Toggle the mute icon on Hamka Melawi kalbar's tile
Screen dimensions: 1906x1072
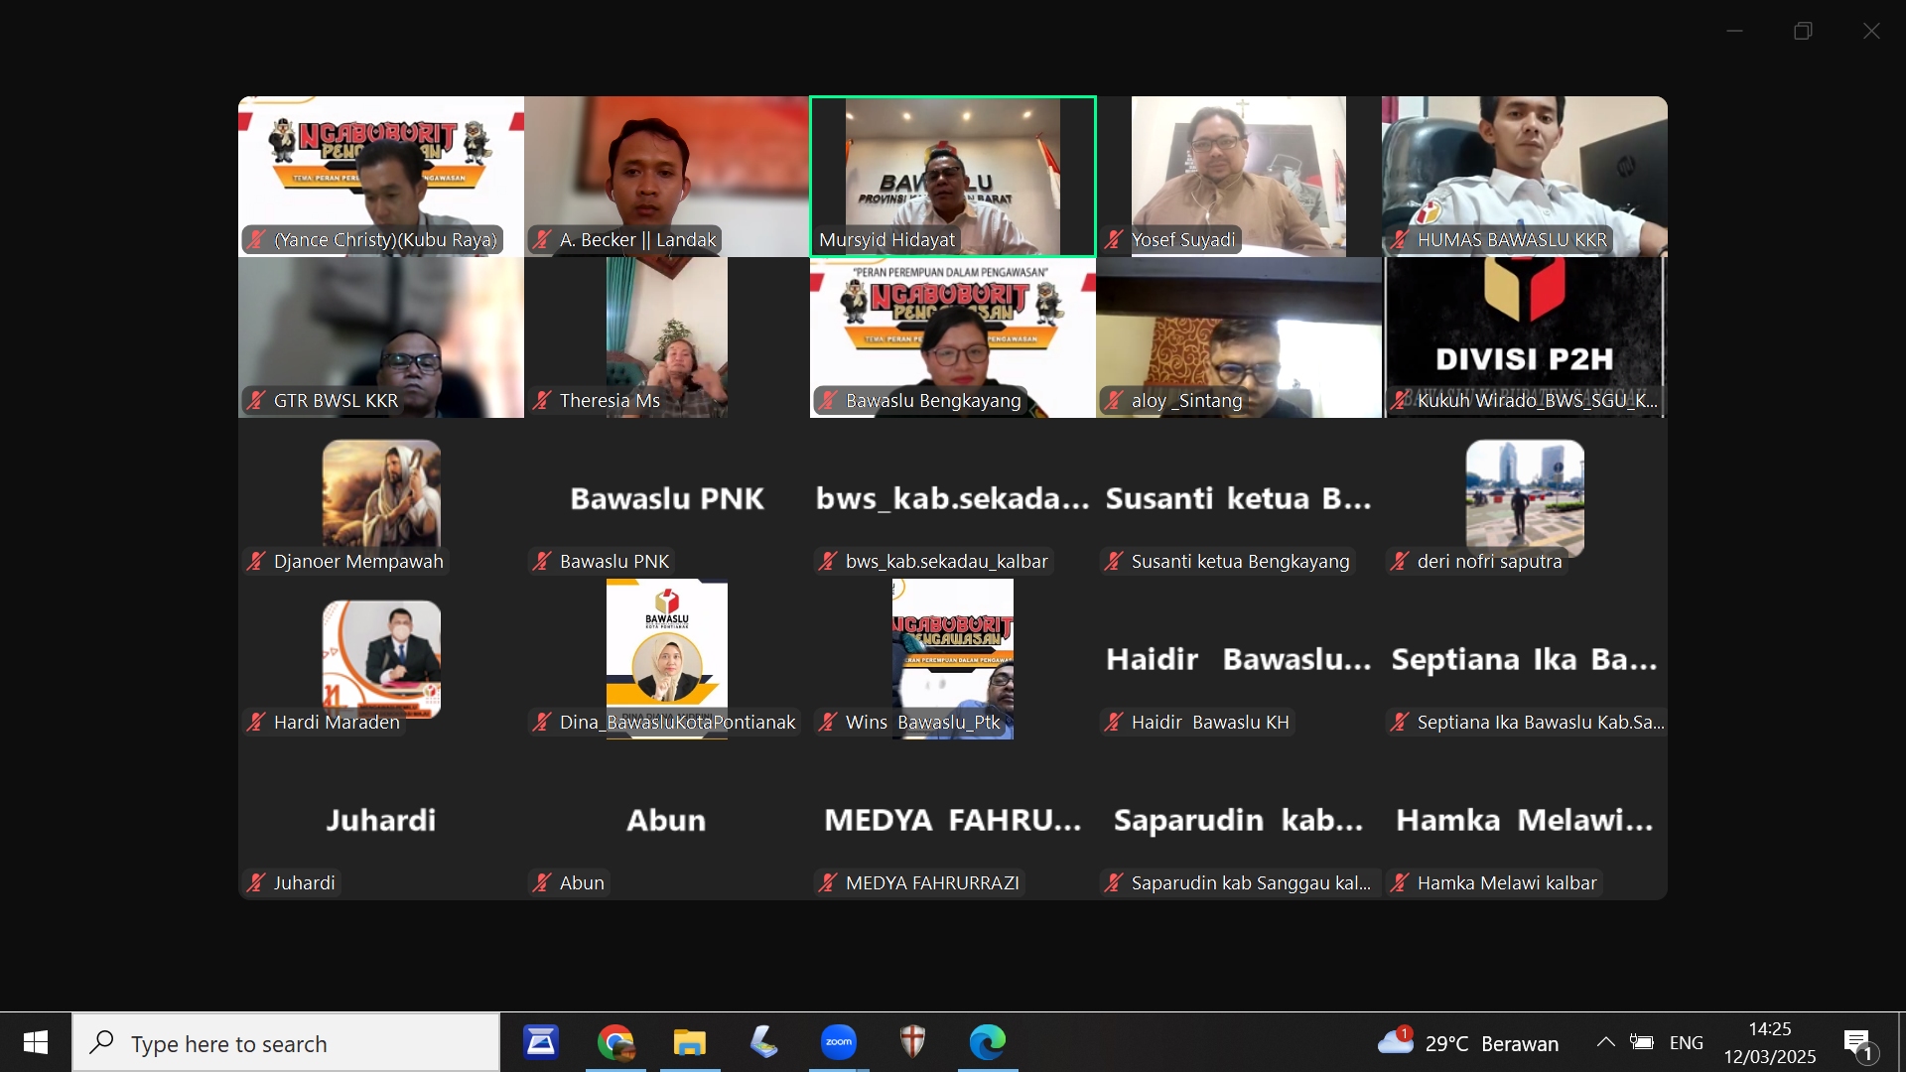(x=1401, y=882)
